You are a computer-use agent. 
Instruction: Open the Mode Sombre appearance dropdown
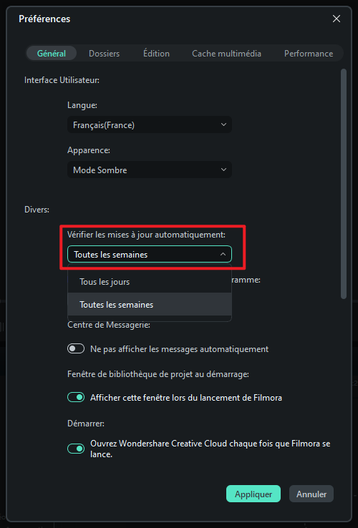click(150, 170)
